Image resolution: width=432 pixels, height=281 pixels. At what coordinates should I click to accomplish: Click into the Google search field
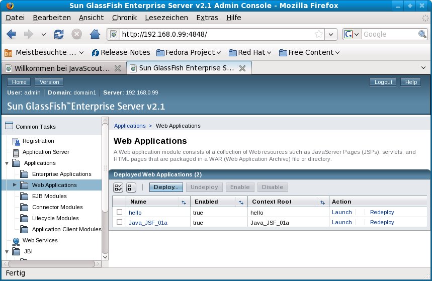click(x=389, y=34)
